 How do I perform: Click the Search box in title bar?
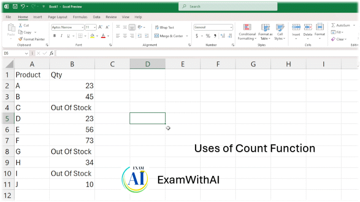tap(228, 6)
